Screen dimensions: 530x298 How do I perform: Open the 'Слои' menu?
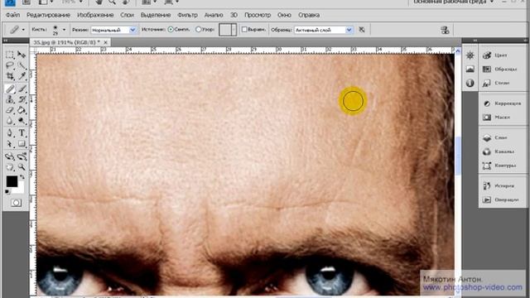[127, 15]
